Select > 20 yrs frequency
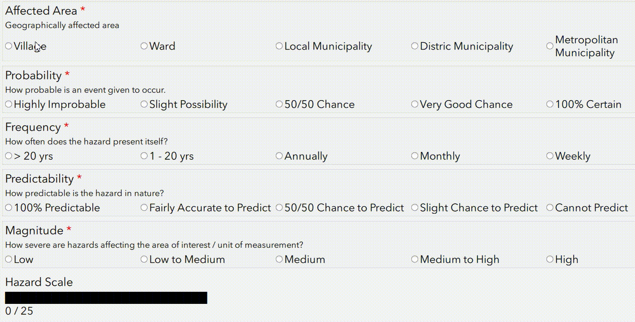Viewport: 635px width, 322px height. pos(9,156)
